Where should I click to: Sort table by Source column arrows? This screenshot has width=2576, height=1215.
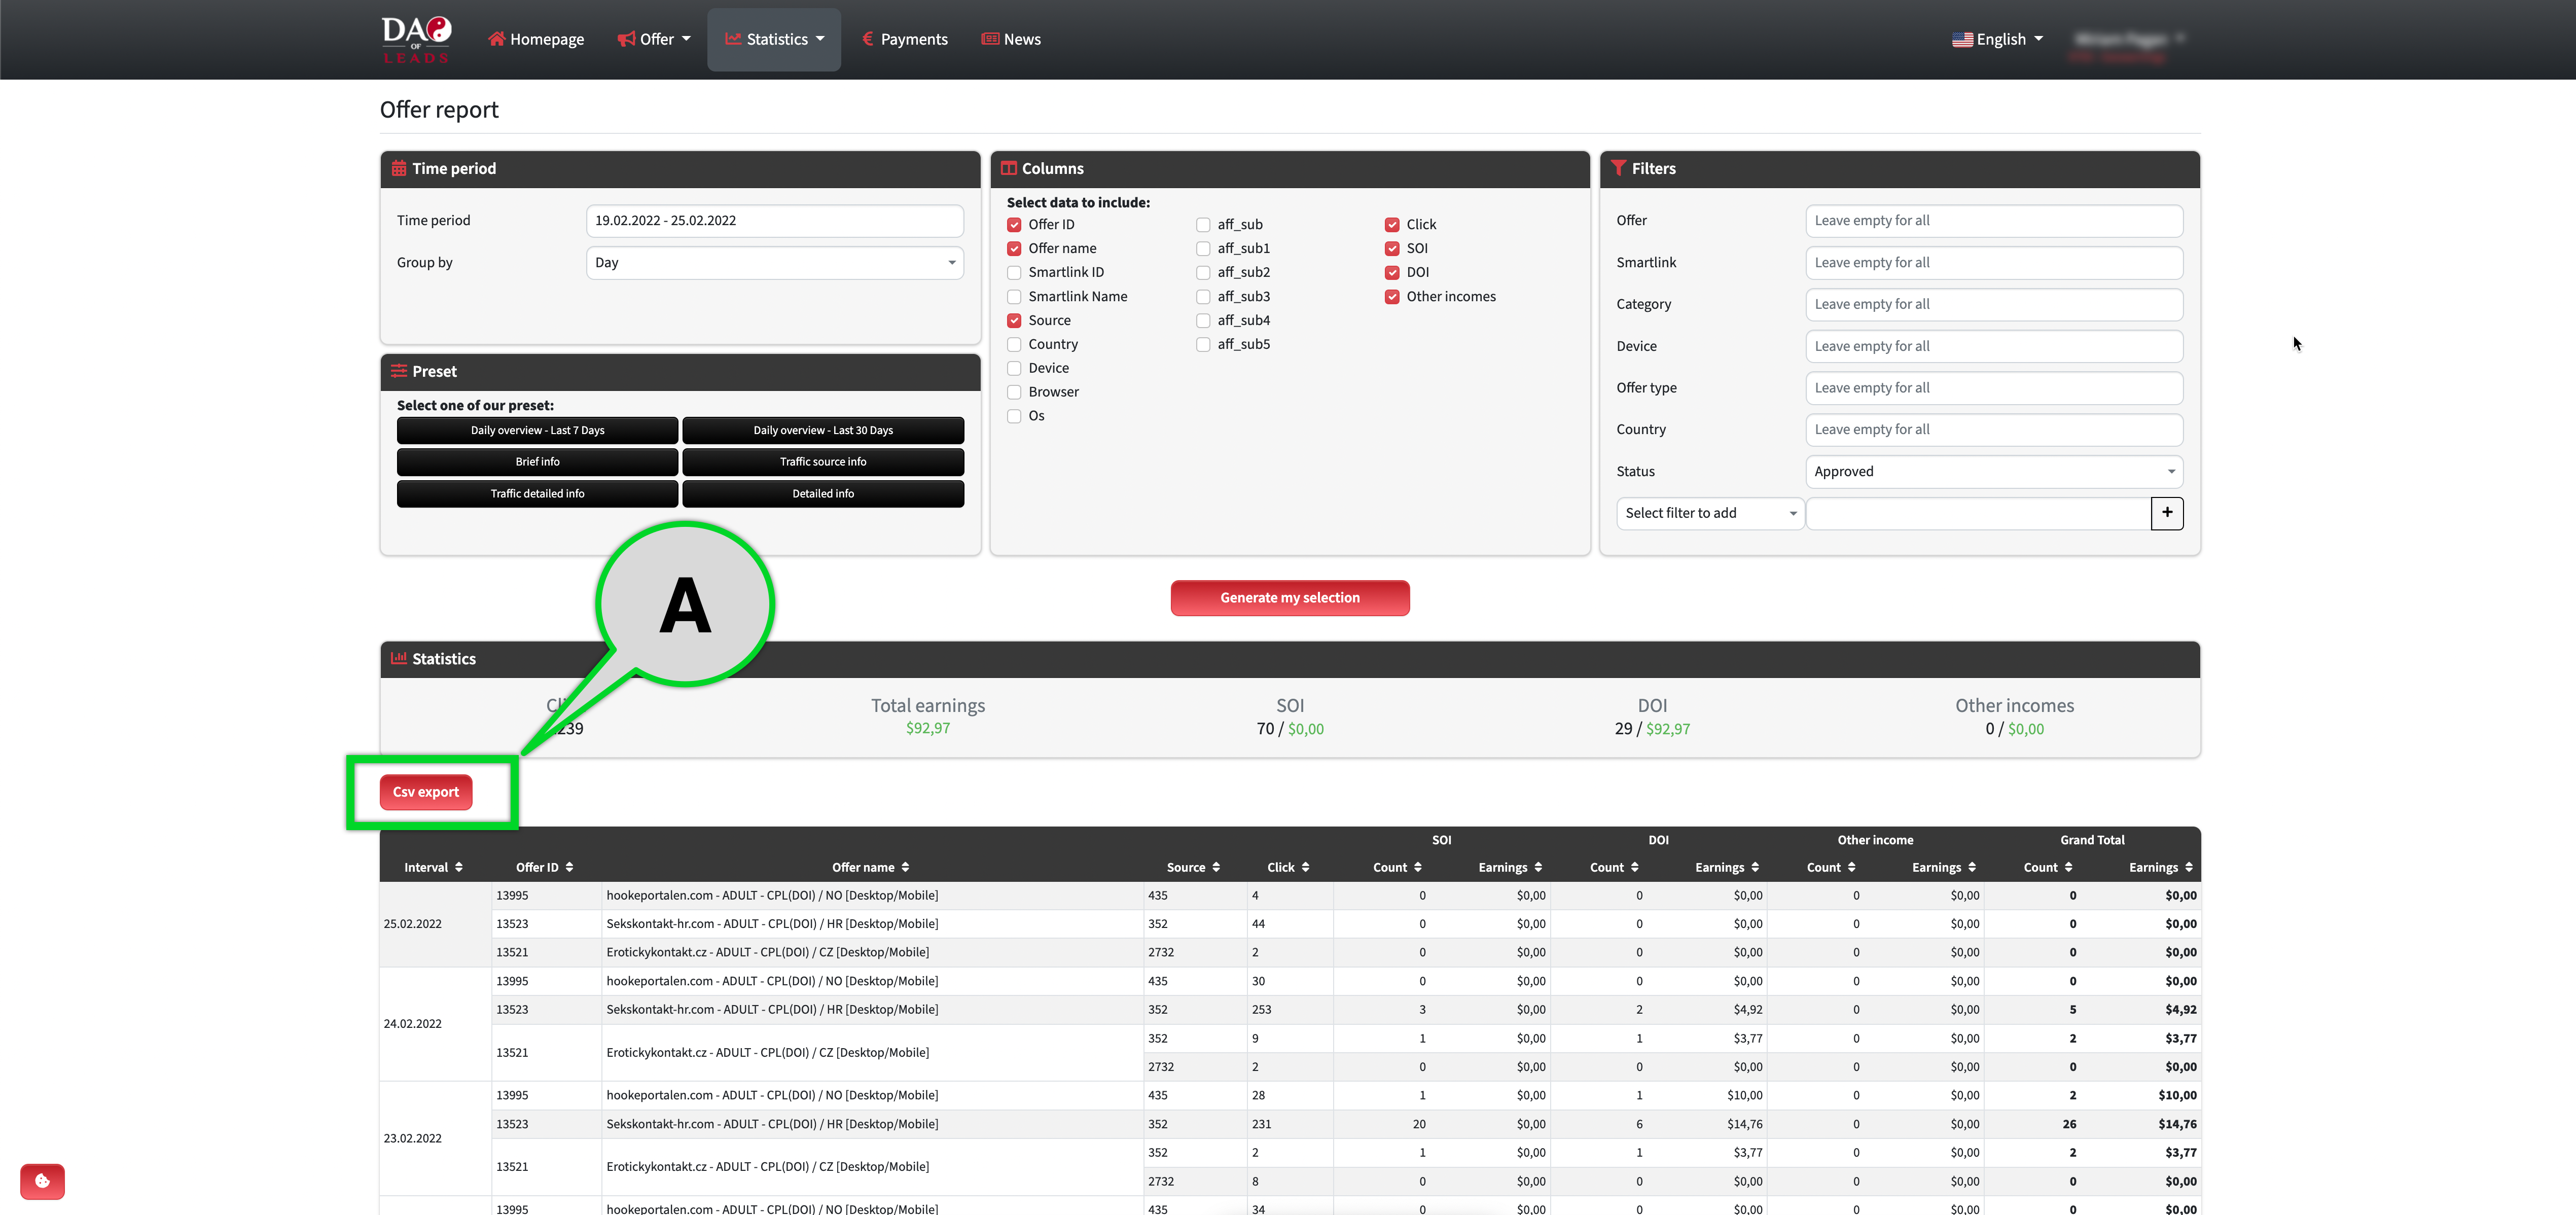[x=1216, y=867]
